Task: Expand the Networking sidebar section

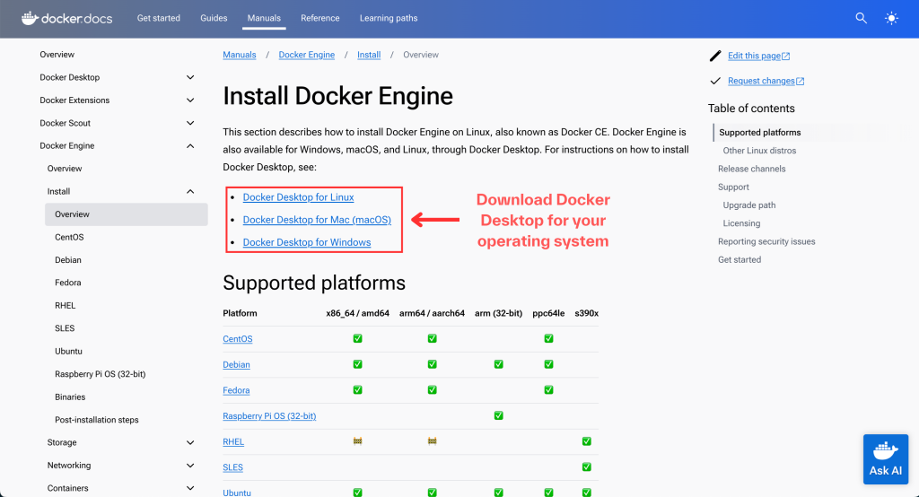Action: tap(190, 466)
